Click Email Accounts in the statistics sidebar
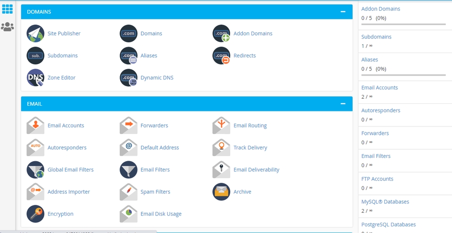Viewport: 452px width, 233px height. click(379, 87)
